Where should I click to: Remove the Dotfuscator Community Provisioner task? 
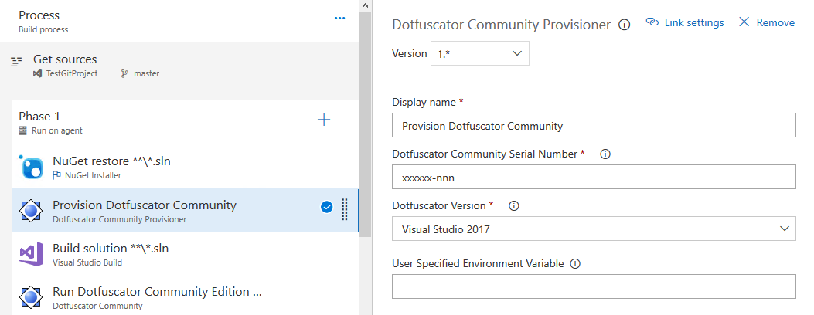[767, 23]
